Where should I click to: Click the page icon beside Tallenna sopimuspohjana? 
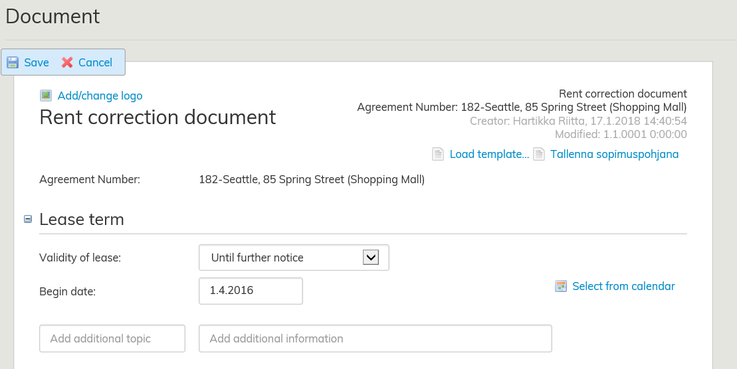tap(539, 155)
